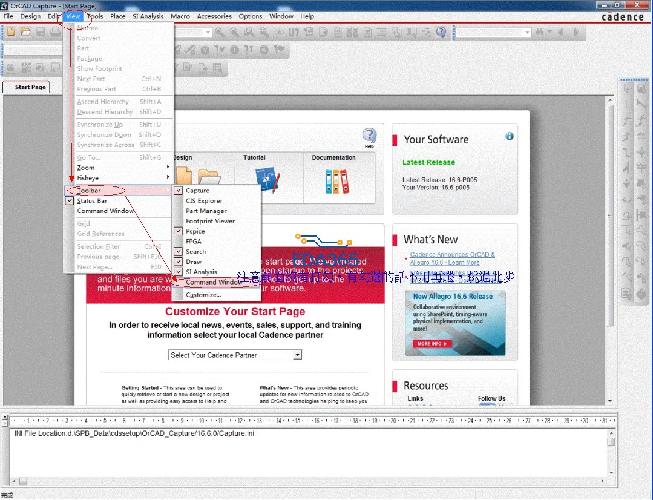Click the Start Page vertical scrollbar

point(609,215)
